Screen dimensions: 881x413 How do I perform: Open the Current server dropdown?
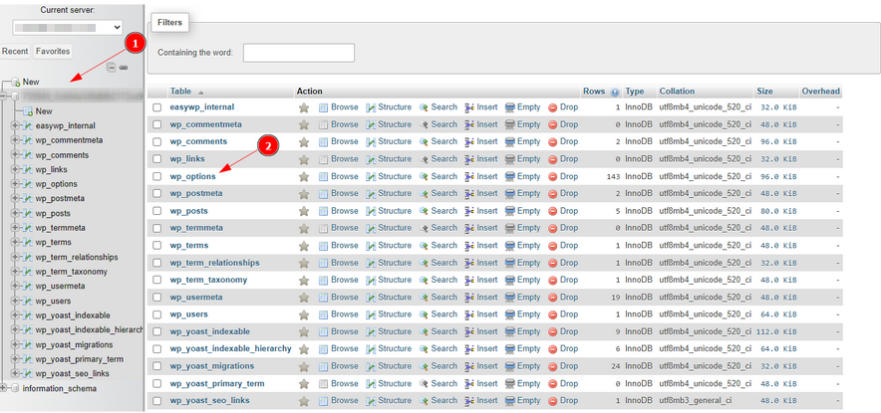pyautogui.click(x=63, y=27)
